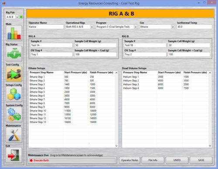Click the Ethane Setups scroll up arrow
Screen dimensions: 218x169
point(116,73)
